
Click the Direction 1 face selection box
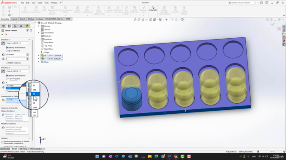click(x=17, y=43)
